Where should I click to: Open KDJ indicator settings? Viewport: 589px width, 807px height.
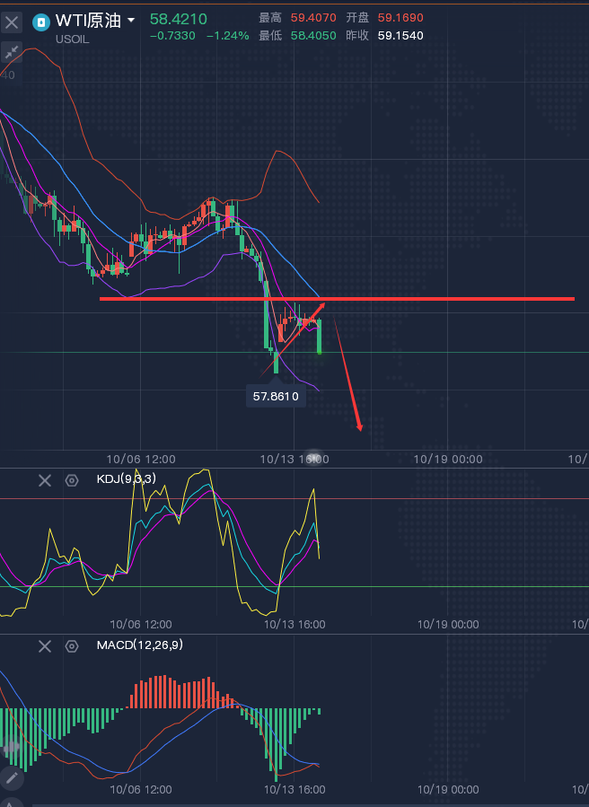pyautogui.click(x=72, y=480)
